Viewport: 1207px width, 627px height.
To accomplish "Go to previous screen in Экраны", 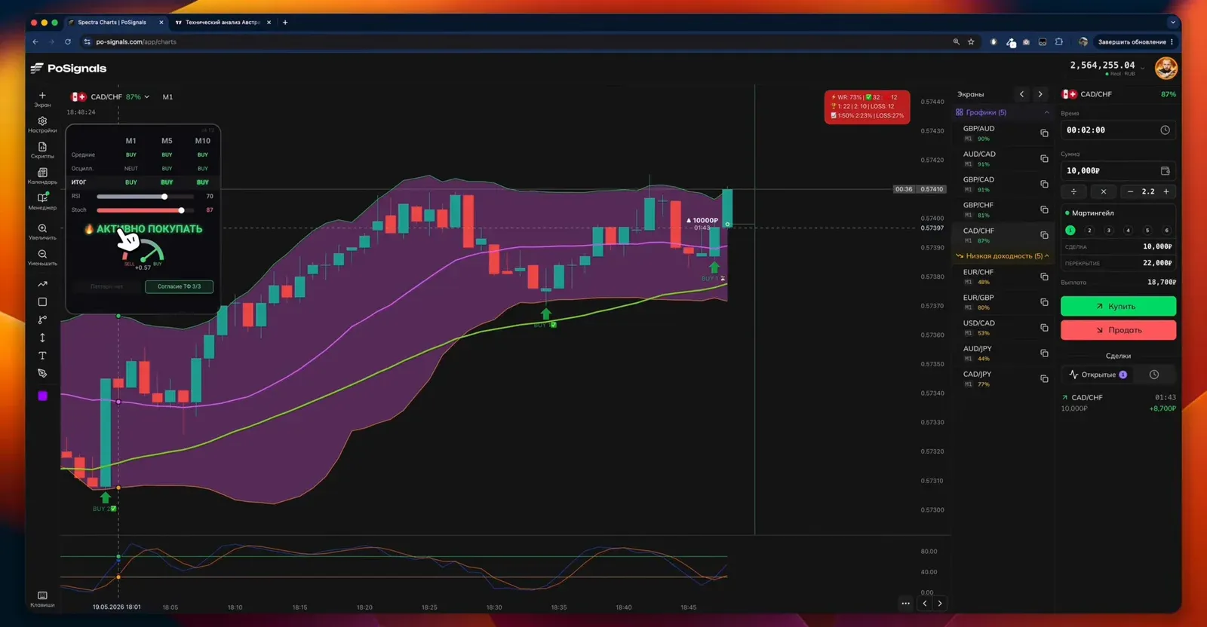I will [x=1022, y=94].
